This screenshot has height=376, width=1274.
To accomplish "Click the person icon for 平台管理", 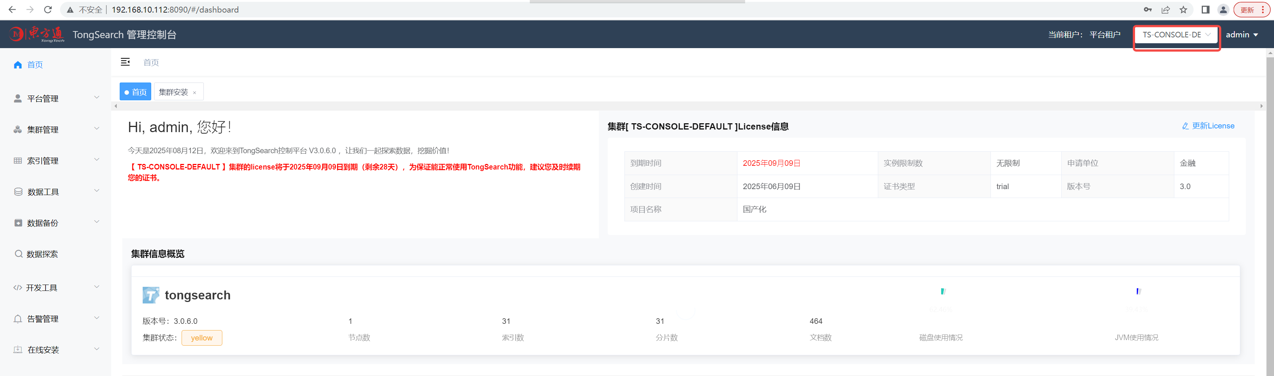I will (18, 98).
